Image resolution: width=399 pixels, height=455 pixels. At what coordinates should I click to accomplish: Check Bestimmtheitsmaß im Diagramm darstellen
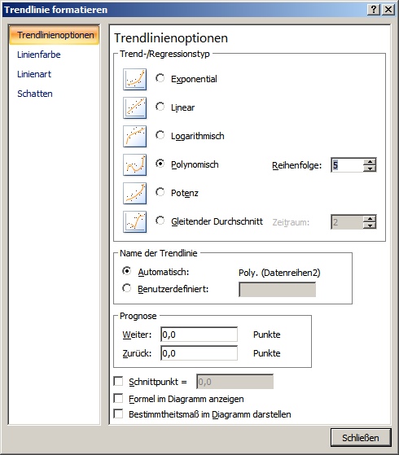point(118,413)
